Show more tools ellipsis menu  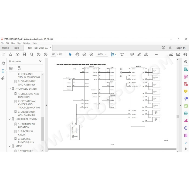[x=157, y=54]
